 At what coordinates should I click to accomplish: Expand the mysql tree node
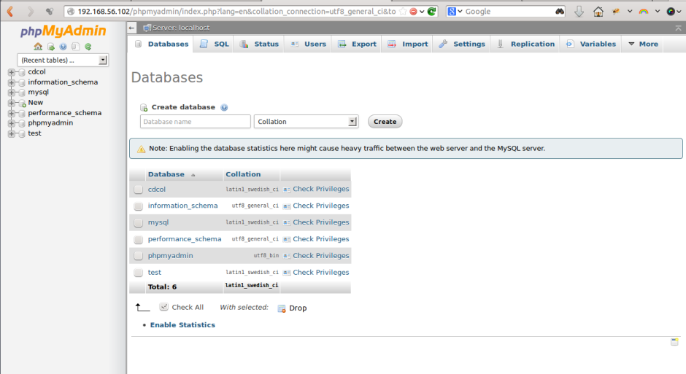coord(12,93)
